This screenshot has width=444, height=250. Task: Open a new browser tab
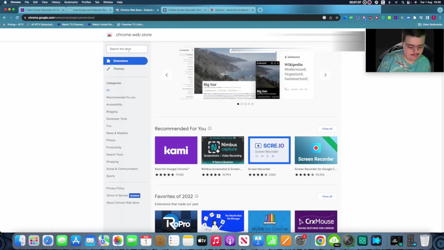pyautogui.click(x=260, y=10)
